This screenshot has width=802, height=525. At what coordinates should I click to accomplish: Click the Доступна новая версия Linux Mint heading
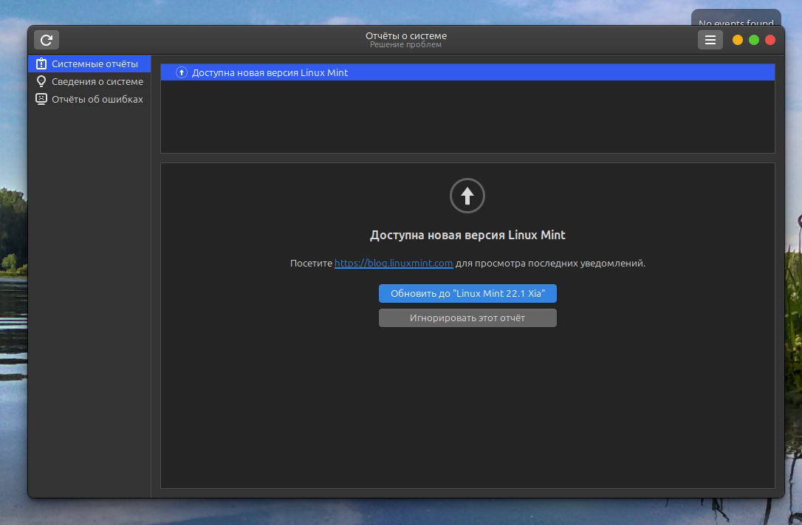[x=467, y=235]
